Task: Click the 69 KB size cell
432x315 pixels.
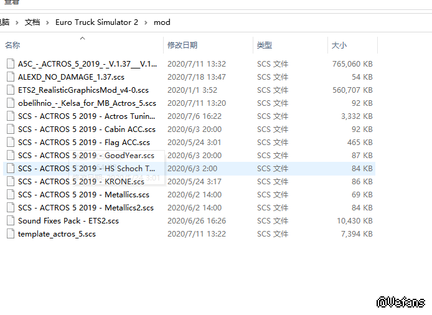Action: [362, 195]
